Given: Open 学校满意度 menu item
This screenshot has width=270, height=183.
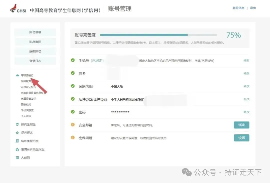Looking at the screenshot, I should [x=27, y=110].
